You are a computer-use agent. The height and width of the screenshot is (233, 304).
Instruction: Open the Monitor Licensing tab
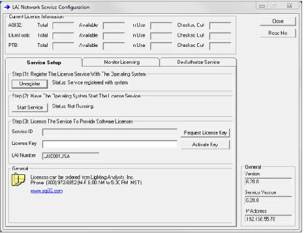(x=122, y=62)
